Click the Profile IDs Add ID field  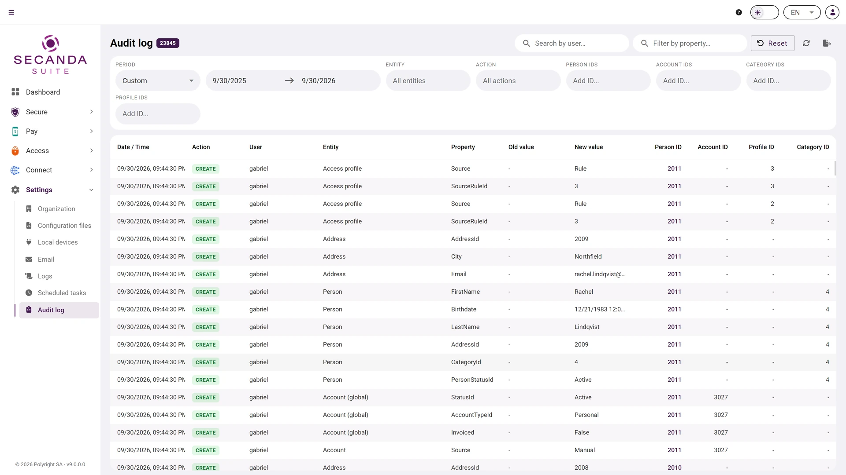click(158, 113)
